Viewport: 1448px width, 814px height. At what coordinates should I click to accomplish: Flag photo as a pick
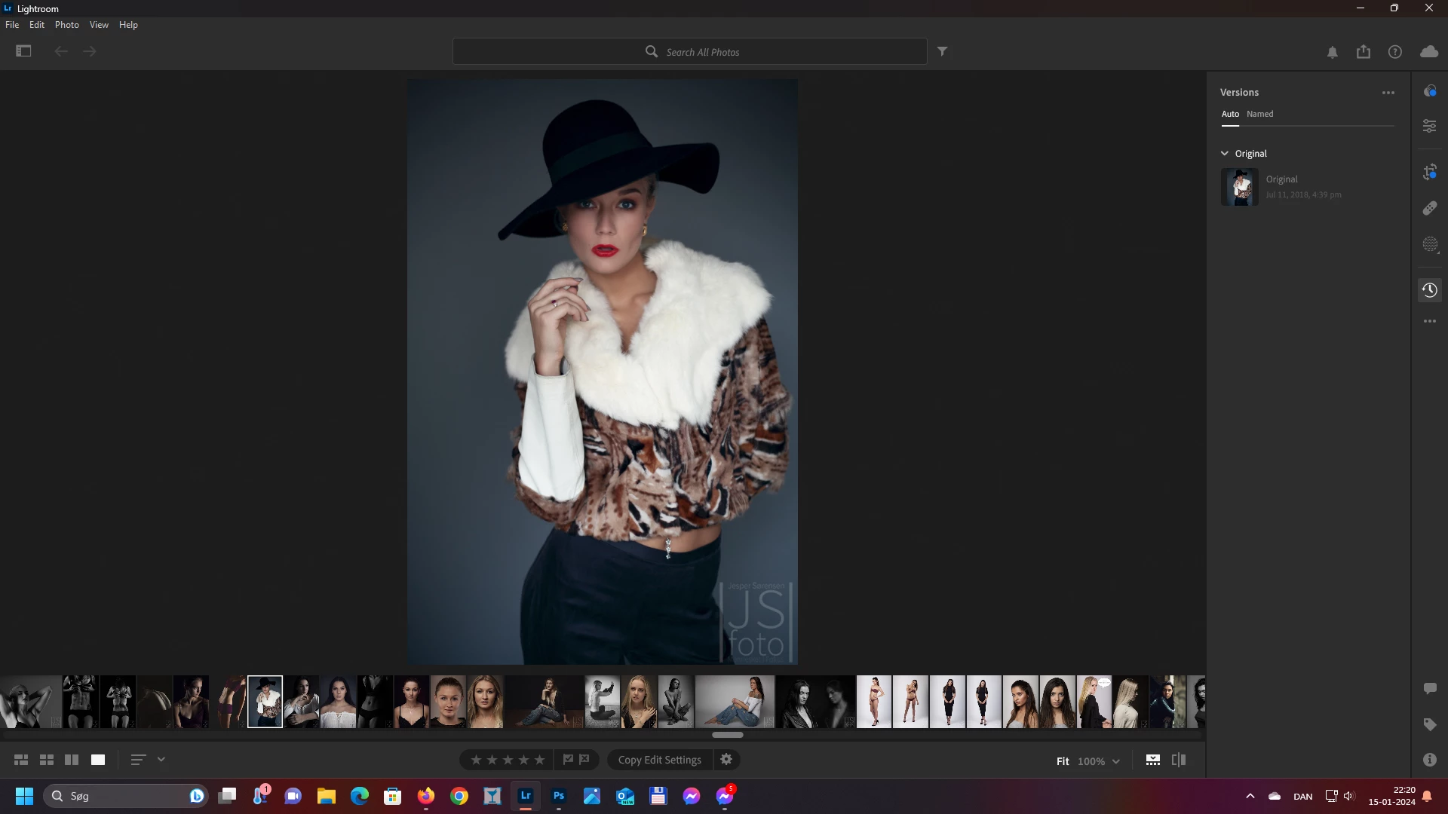pos(568,760)
